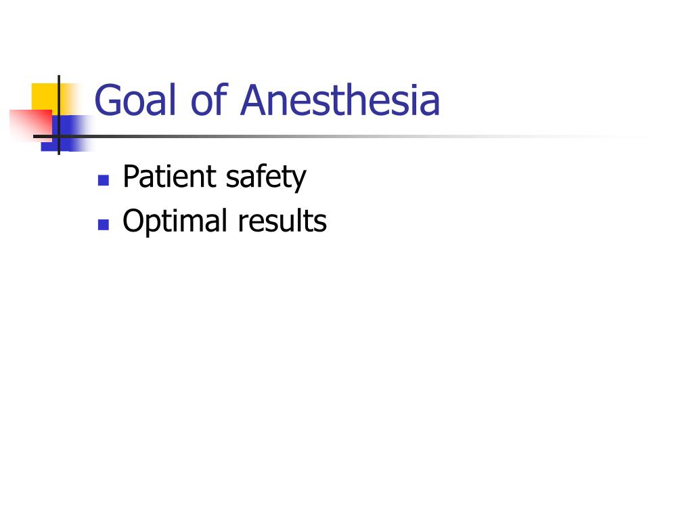Click the word of in the title
The width and height of the screenshot is (693, 520).
click(208, 99)
